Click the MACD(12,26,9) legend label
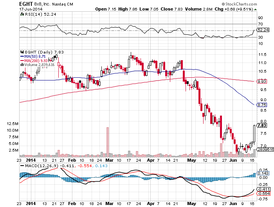 tap(42, 166)
